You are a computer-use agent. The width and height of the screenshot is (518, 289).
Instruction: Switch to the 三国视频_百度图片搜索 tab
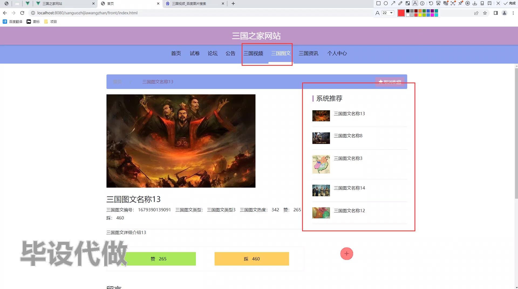pyautogui.click(x=195, y=4)
